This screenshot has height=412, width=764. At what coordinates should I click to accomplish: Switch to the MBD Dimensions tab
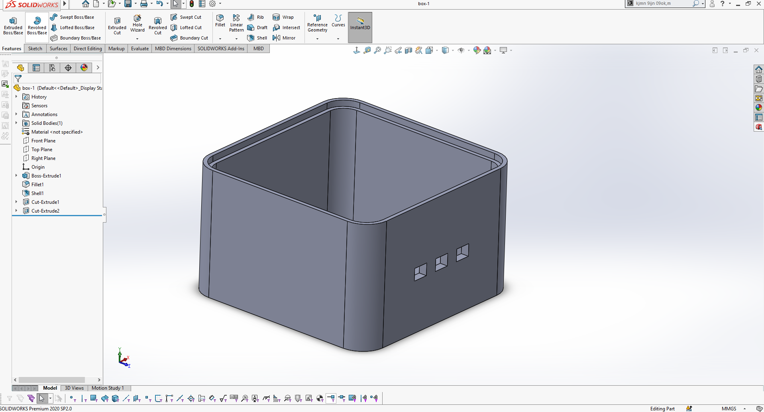coord(173,49)
